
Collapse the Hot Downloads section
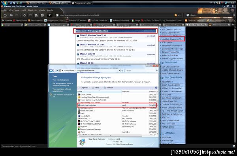coord(162,78)
